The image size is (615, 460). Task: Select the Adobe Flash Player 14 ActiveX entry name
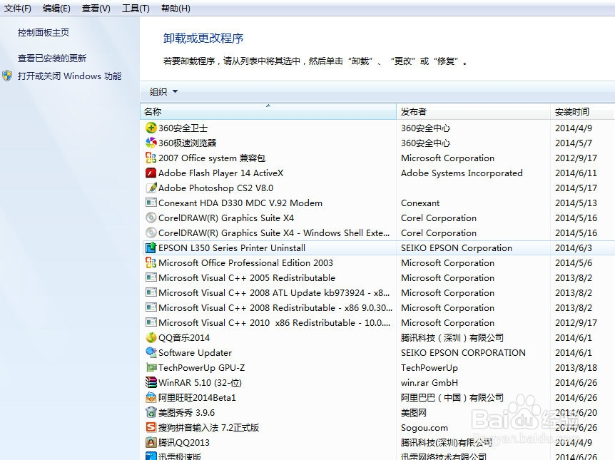(x=221, y=173)
